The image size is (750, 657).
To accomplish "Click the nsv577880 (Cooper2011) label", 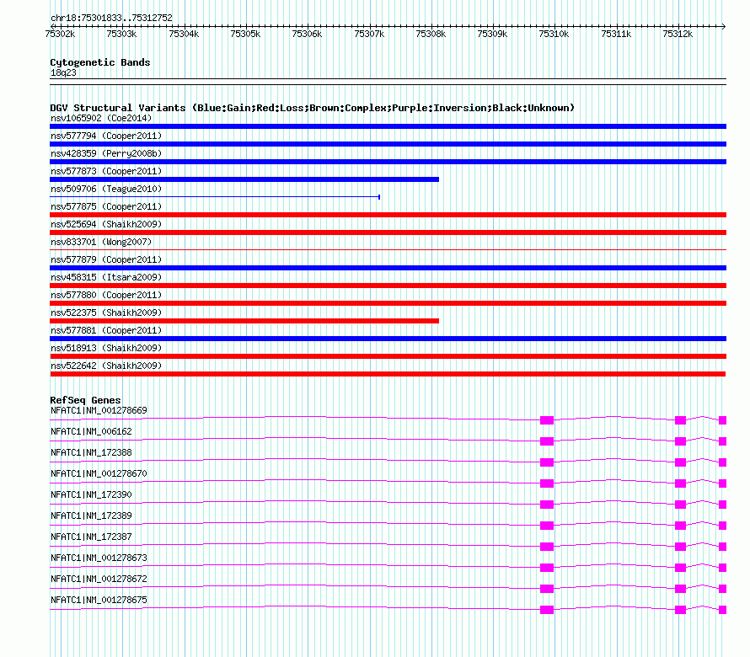I will click(x=106, y=295).
